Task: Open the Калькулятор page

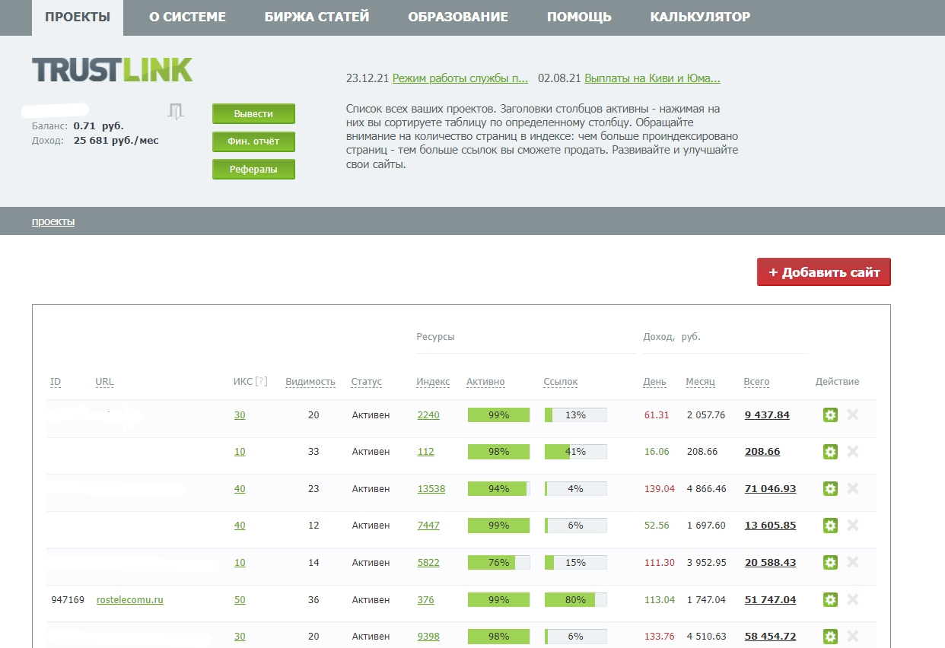Action: (700, 17)
